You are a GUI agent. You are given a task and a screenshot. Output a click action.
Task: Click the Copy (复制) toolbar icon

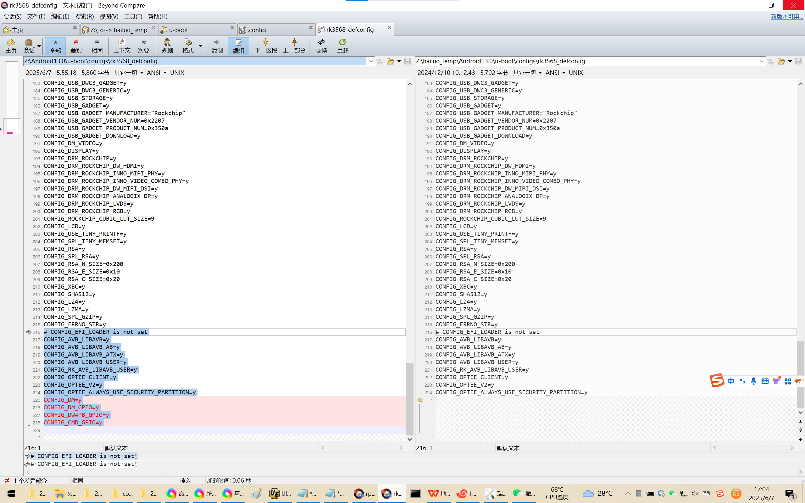pos(217,46)
